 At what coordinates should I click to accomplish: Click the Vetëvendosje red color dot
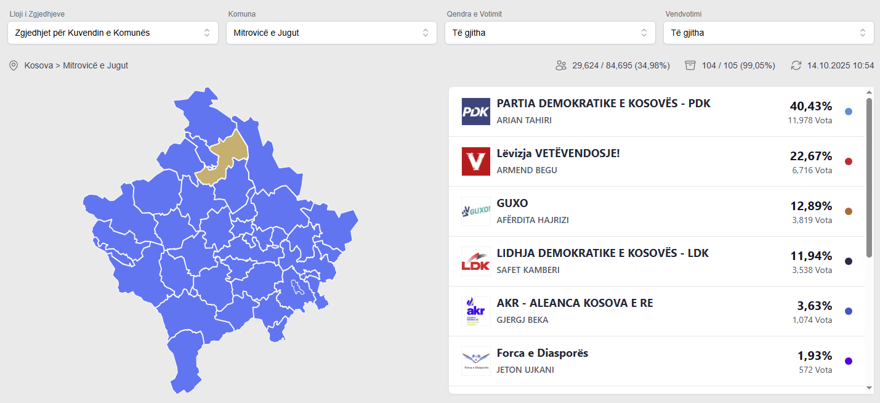tap(849, 161)
